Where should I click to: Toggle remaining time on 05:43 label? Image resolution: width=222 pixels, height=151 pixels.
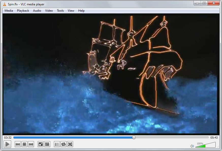pyautogui.click(x=214, y=138)
